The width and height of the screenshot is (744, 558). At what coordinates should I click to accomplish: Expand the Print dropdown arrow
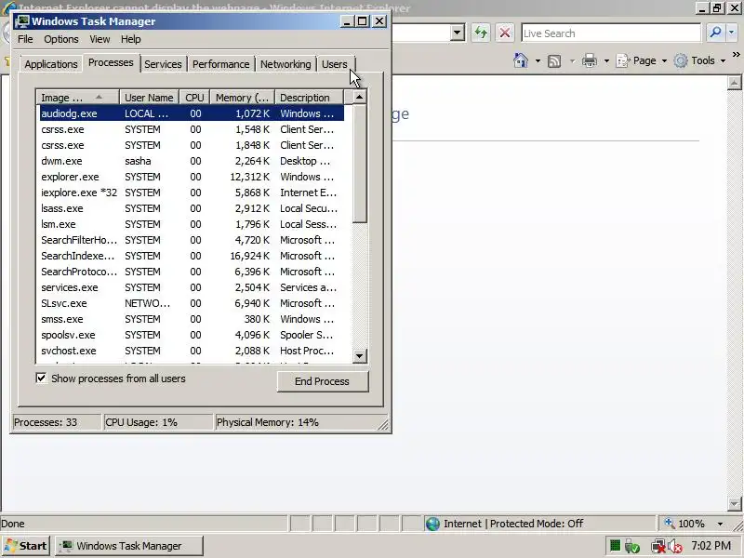(x=606, y=60)
